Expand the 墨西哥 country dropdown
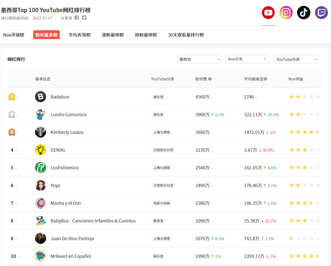This screenshot has width=331, height=266. pos(199,59)
